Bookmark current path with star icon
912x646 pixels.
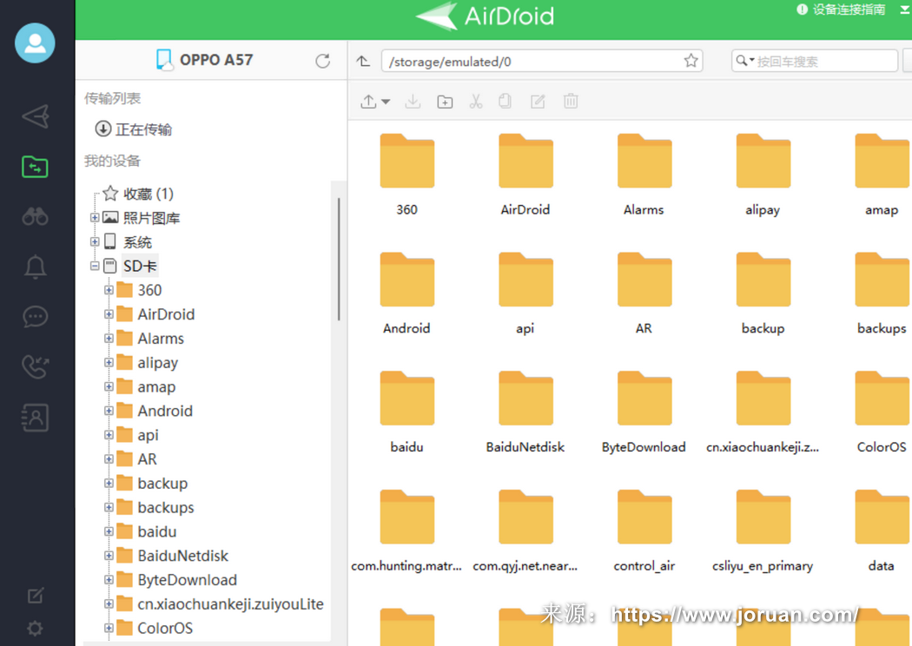coord(691,61)
